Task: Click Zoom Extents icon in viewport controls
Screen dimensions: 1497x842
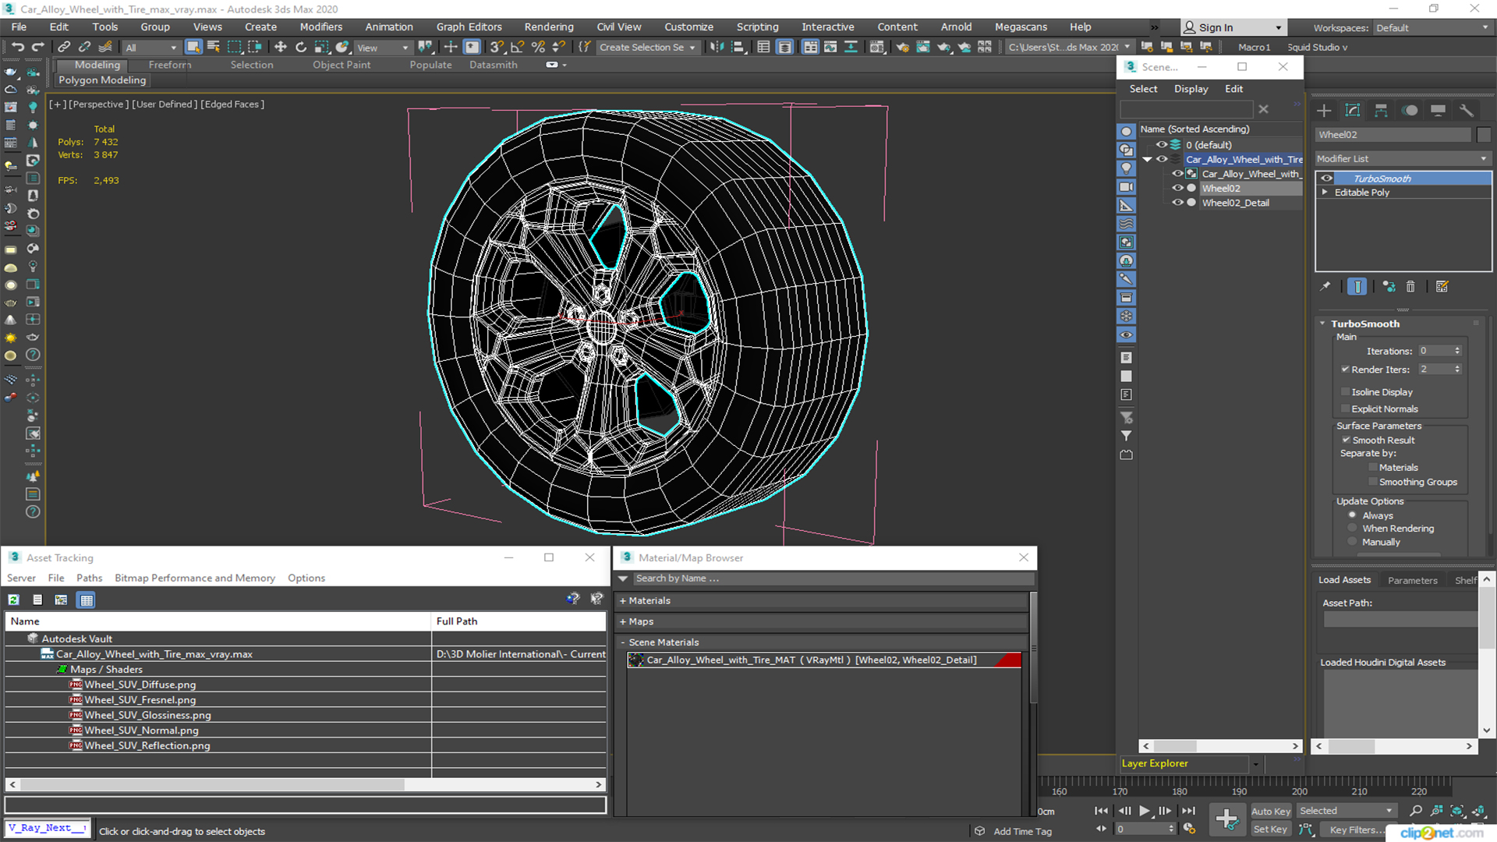Action: tap(1457, 811)
